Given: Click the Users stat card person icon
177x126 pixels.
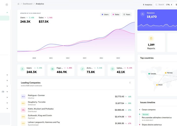Looking at the screenshot, I should coord(22,69).
